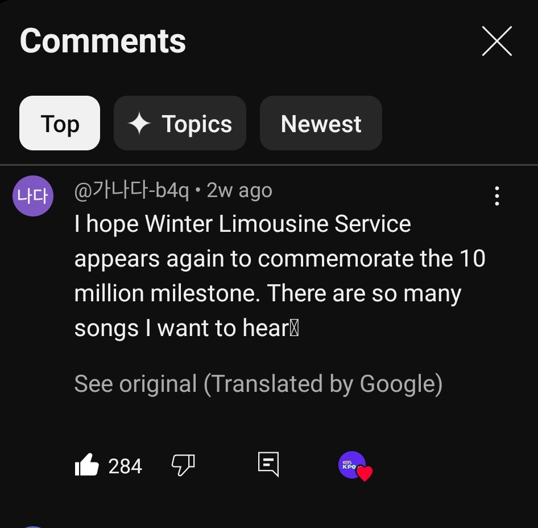The height and width of the screenshot is (528, 538).
Task: Open the purple 나다 profile avatar
Action: coord(33,196)
